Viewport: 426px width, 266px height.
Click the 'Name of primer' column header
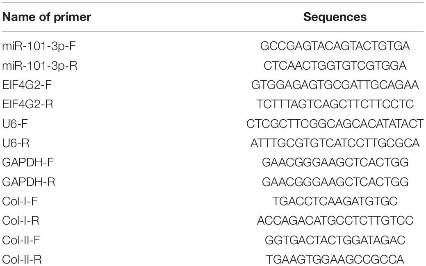point(46,17)
